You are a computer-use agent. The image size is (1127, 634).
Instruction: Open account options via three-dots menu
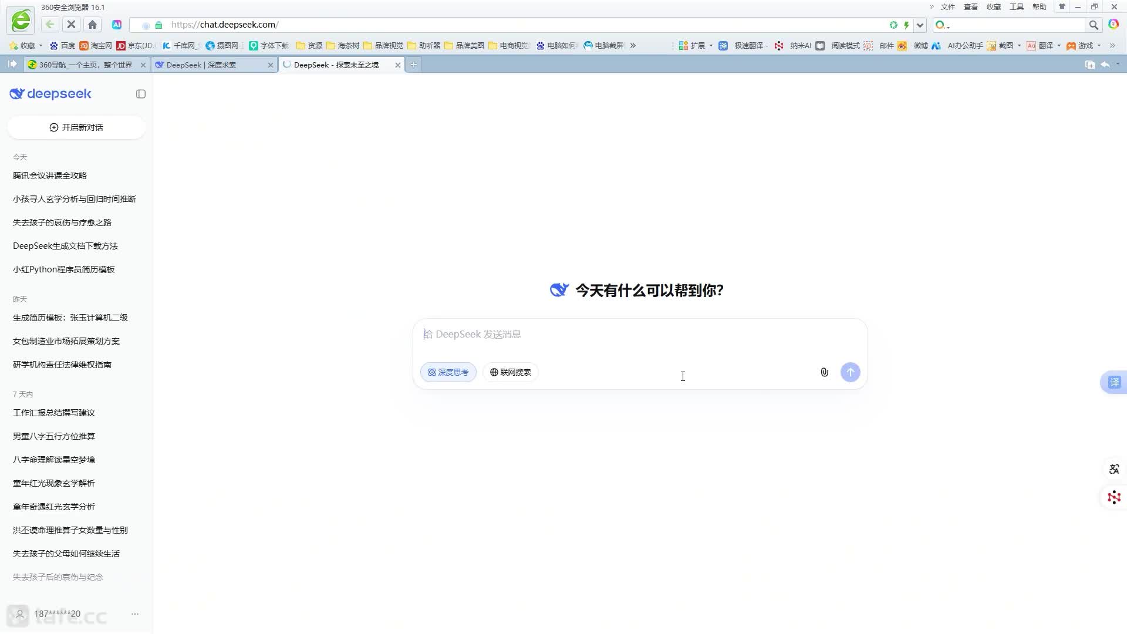(135, 614)
